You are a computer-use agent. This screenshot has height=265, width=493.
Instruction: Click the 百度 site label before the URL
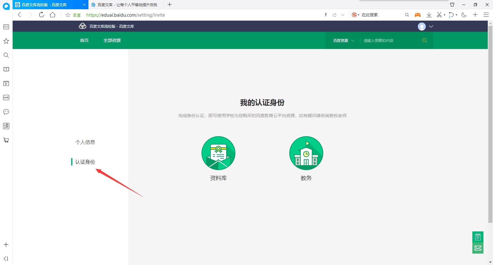[77, 15]
